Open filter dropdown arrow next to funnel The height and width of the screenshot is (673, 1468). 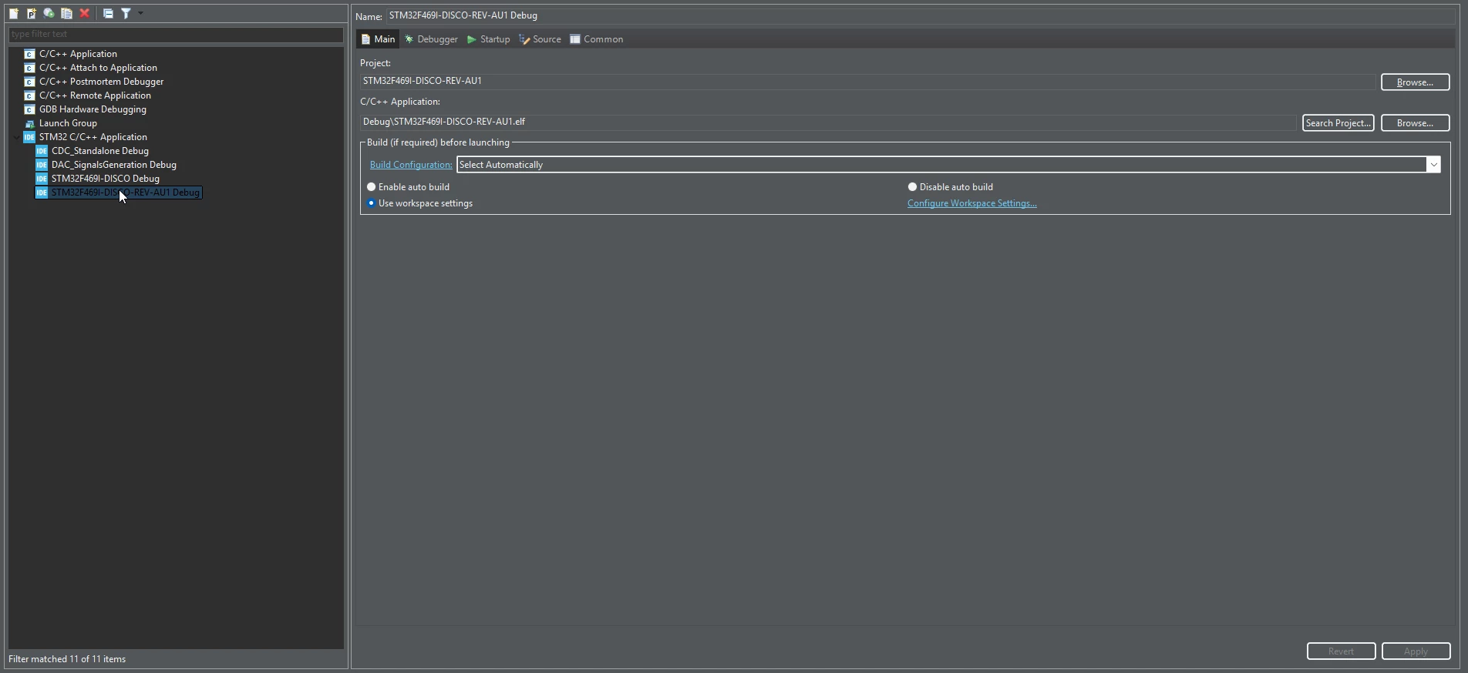(x=140, y=13)
